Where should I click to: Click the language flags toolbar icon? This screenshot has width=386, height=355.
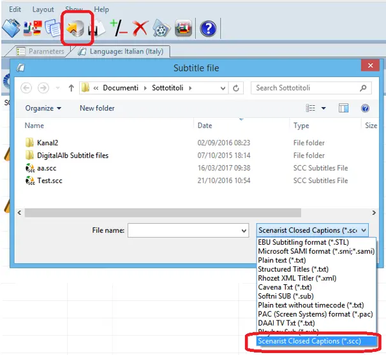[33, 28]
